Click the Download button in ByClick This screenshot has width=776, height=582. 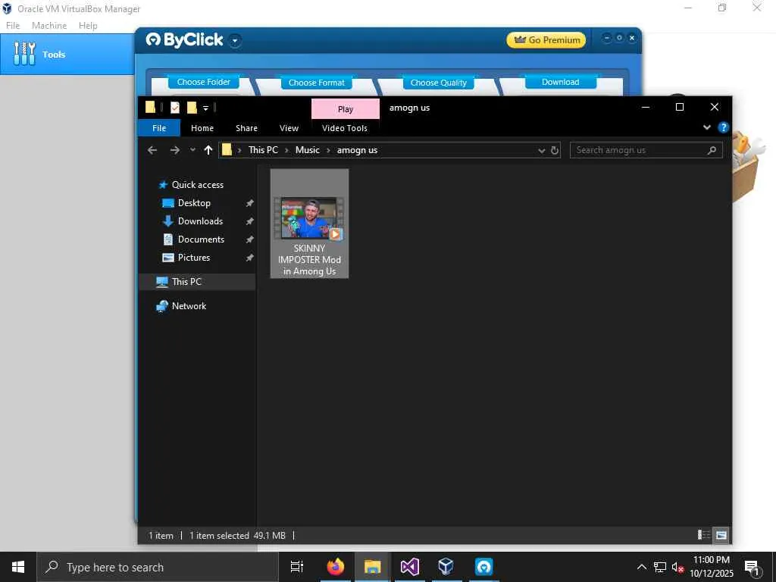560,82
